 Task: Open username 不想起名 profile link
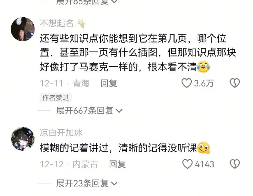coord(58,23)
